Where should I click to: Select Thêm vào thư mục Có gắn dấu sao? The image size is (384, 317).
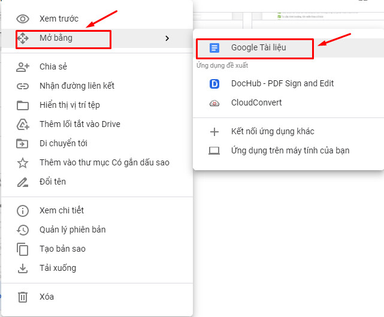pos(97,162)
